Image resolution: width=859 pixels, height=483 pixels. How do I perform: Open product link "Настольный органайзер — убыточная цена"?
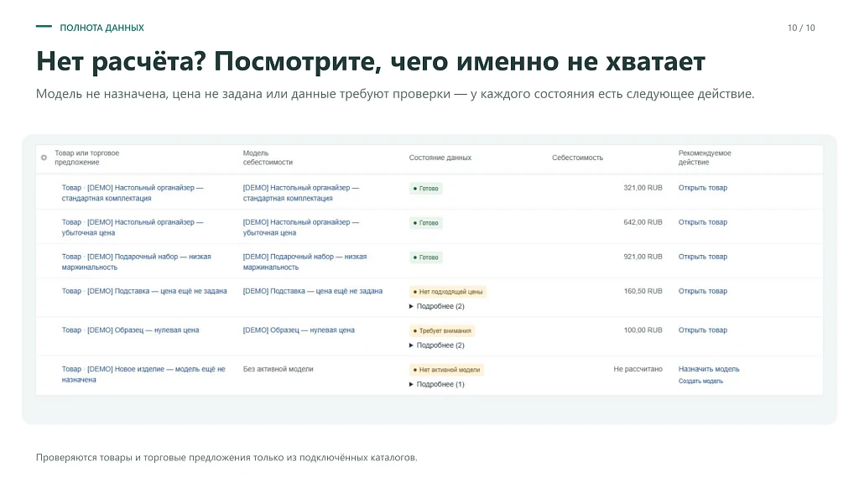click(132, 227)
